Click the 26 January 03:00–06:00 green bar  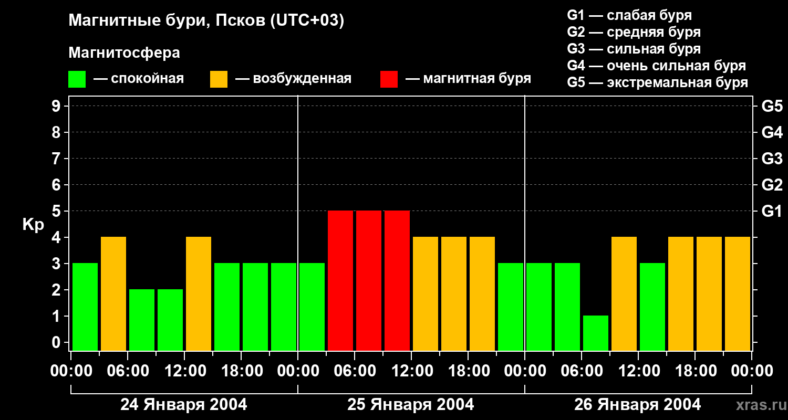(x=567, y=307)
